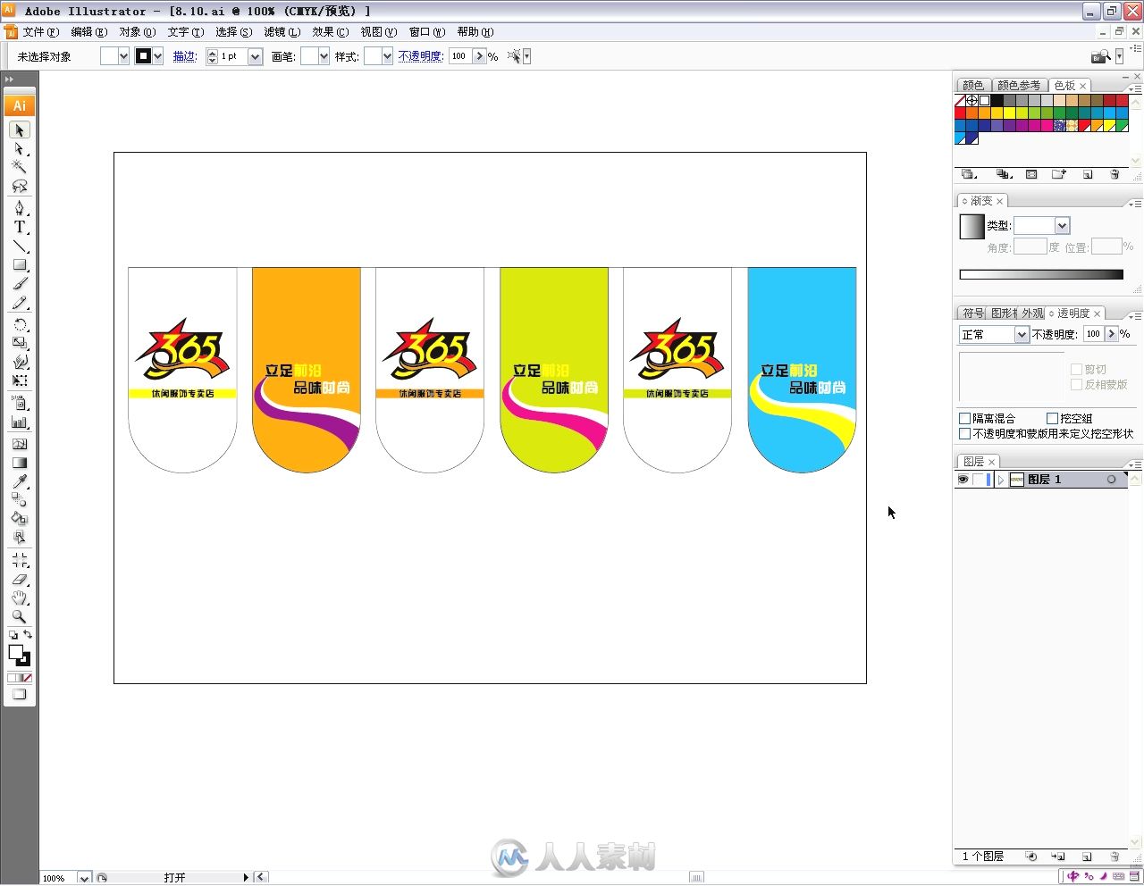Select the Magic Wand tool
Viewport: 1144px width, 886px height.
click(x=20, y=166)
